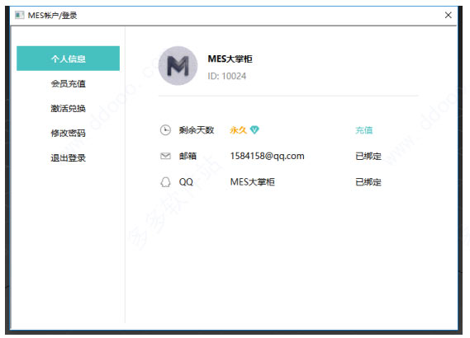Click the MES avatar profile picture
The width and height of the screenshot is (470, 338).
178,65
